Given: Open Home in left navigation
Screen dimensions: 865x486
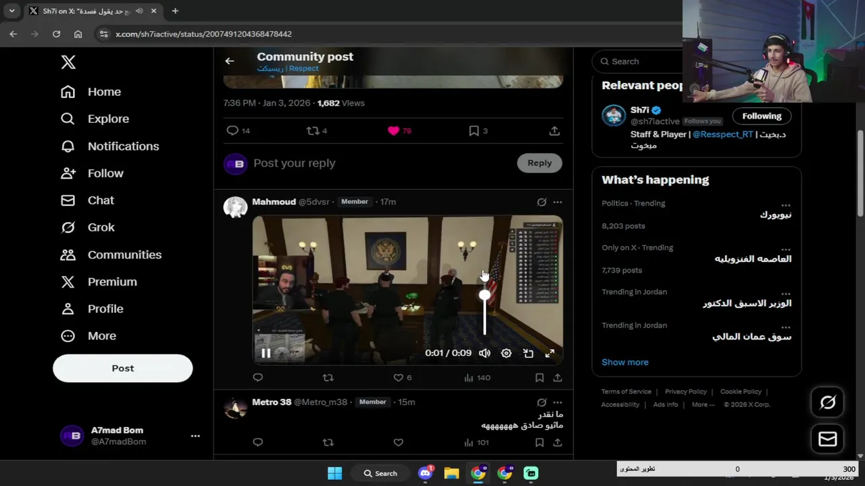Looking at the screenshot, I should click(91, 92).
